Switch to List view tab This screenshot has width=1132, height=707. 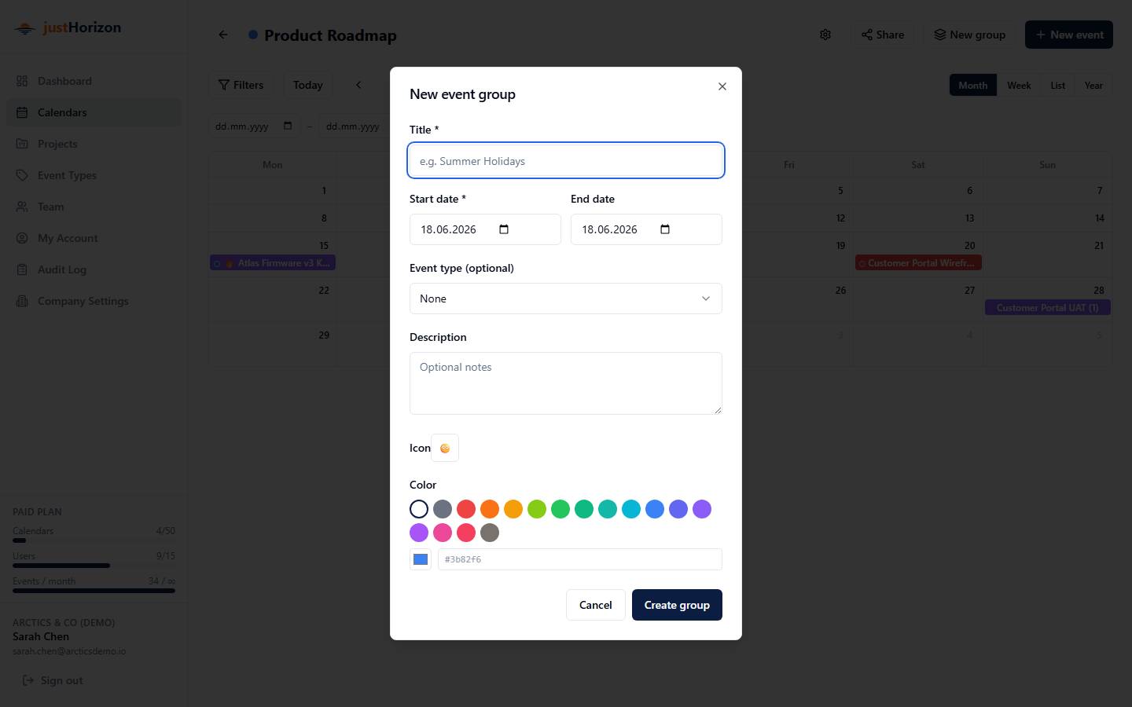1058,85
